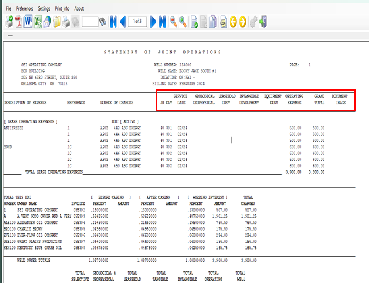Email the report via globe envelope icon

pyautogui.click(x=47, y=22)
